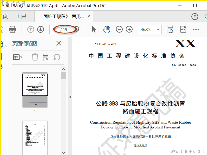Click the text 征求意见稿 below the title

point(140,146)
